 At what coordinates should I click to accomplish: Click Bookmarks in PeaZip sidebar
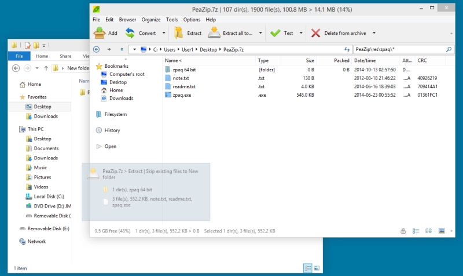point(116,66)
